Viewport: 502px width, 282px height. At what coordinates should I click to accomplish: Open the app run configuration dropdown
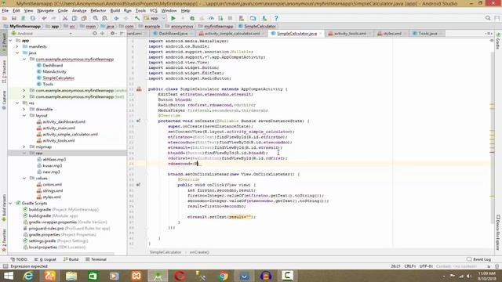coord(155,18)
